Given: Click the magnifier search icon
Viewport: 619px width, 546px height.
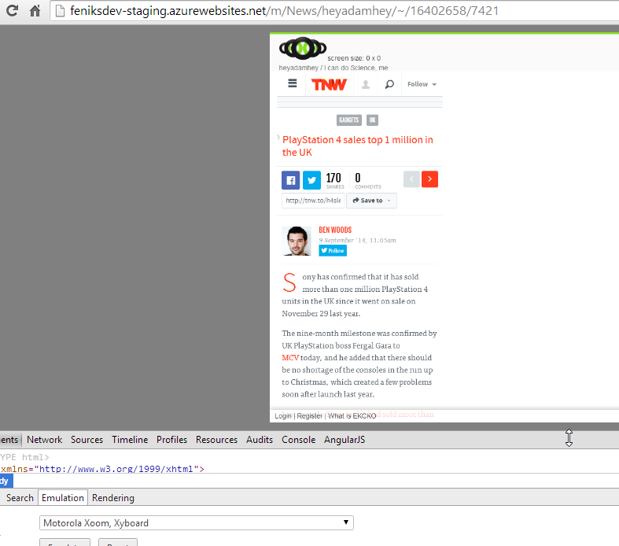Looking at the screenshot, I should point(389,84).
